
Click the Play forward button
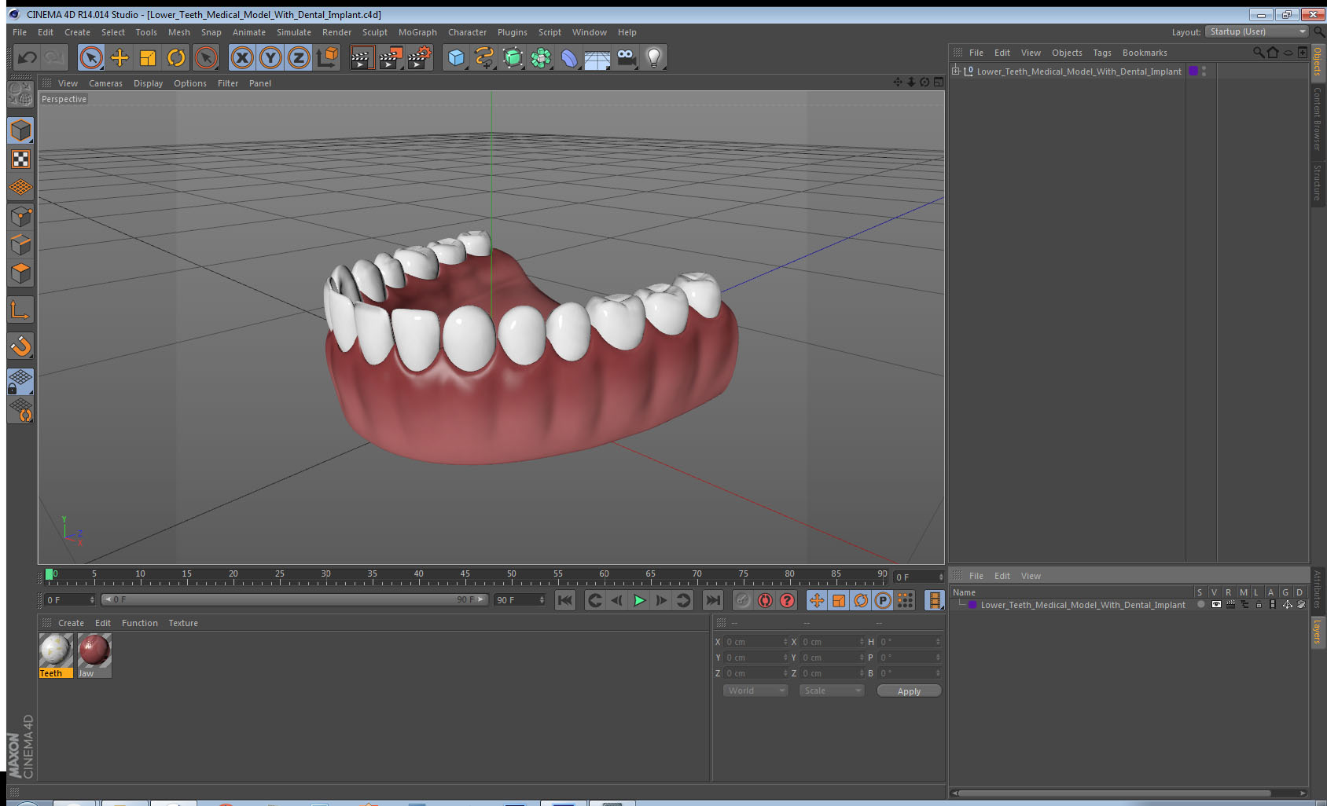[x=640, y=600]
